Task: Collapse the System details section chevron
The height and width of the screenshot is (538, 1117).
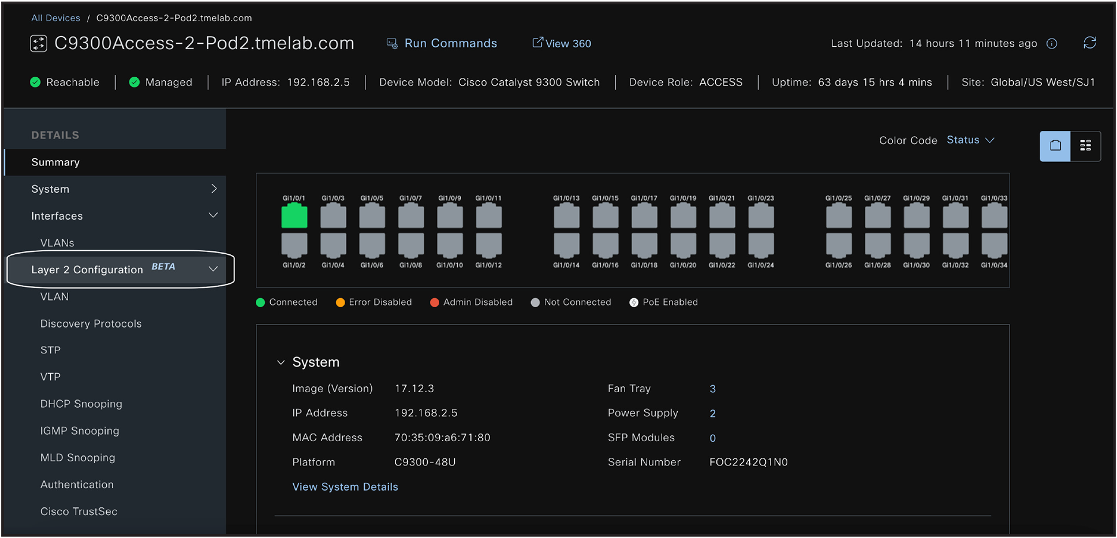Action: tap(281, 363)
